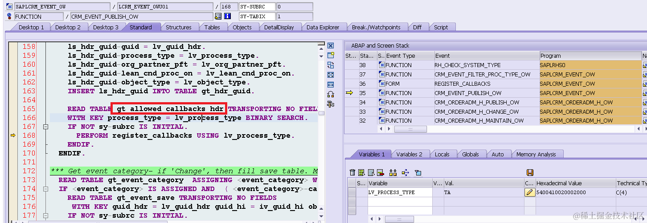Click the third list icon in Variables toolbar
The width and height of the screenshot is (647, 223).
pos(371,172)
